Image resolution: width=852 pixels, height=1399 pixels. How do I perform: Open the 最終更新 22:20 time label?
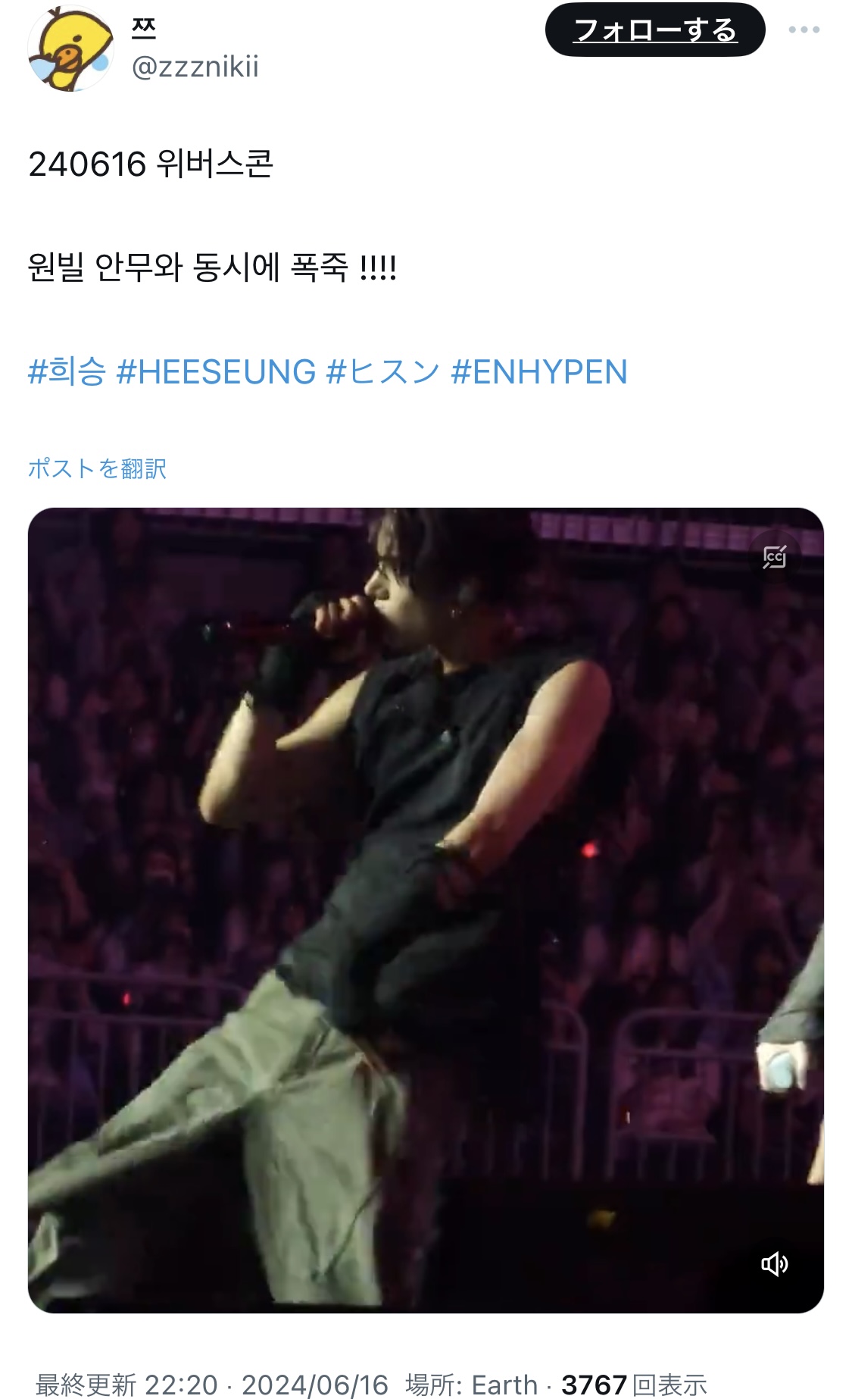point(126,1384)
